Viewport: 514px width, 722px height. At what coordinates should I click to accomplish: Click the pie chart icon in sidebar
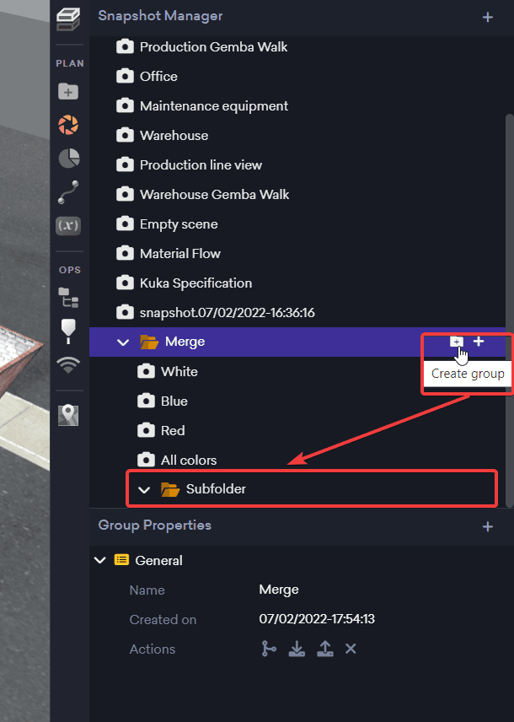68,158
